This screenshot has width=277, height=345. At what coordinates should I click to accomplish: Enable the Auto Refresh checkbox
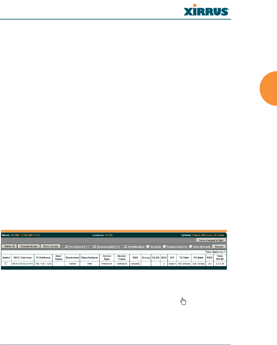pyautogui.click(x=191, y=247)
